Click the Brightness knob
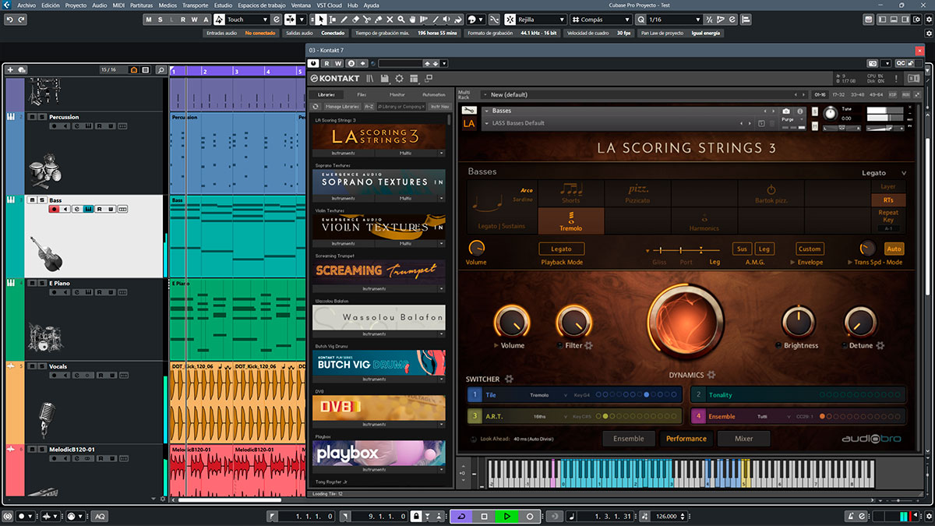Screen dimensions: 935x526 [798, 321]
